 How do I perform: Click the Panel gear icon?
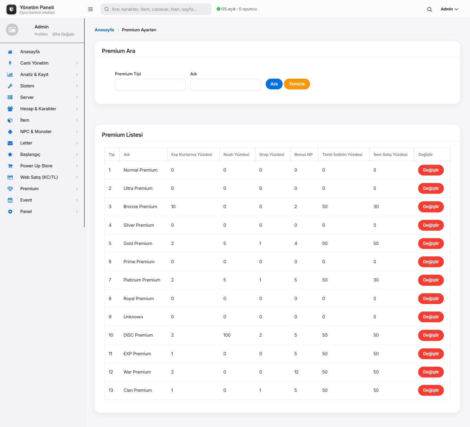point(10,212)
